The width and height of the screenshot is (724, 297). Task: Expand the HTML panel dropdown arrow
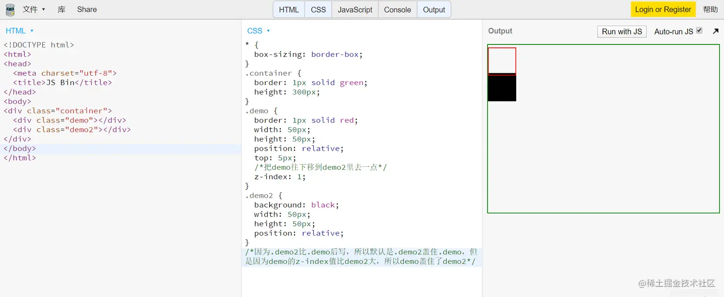coord(32,31)
